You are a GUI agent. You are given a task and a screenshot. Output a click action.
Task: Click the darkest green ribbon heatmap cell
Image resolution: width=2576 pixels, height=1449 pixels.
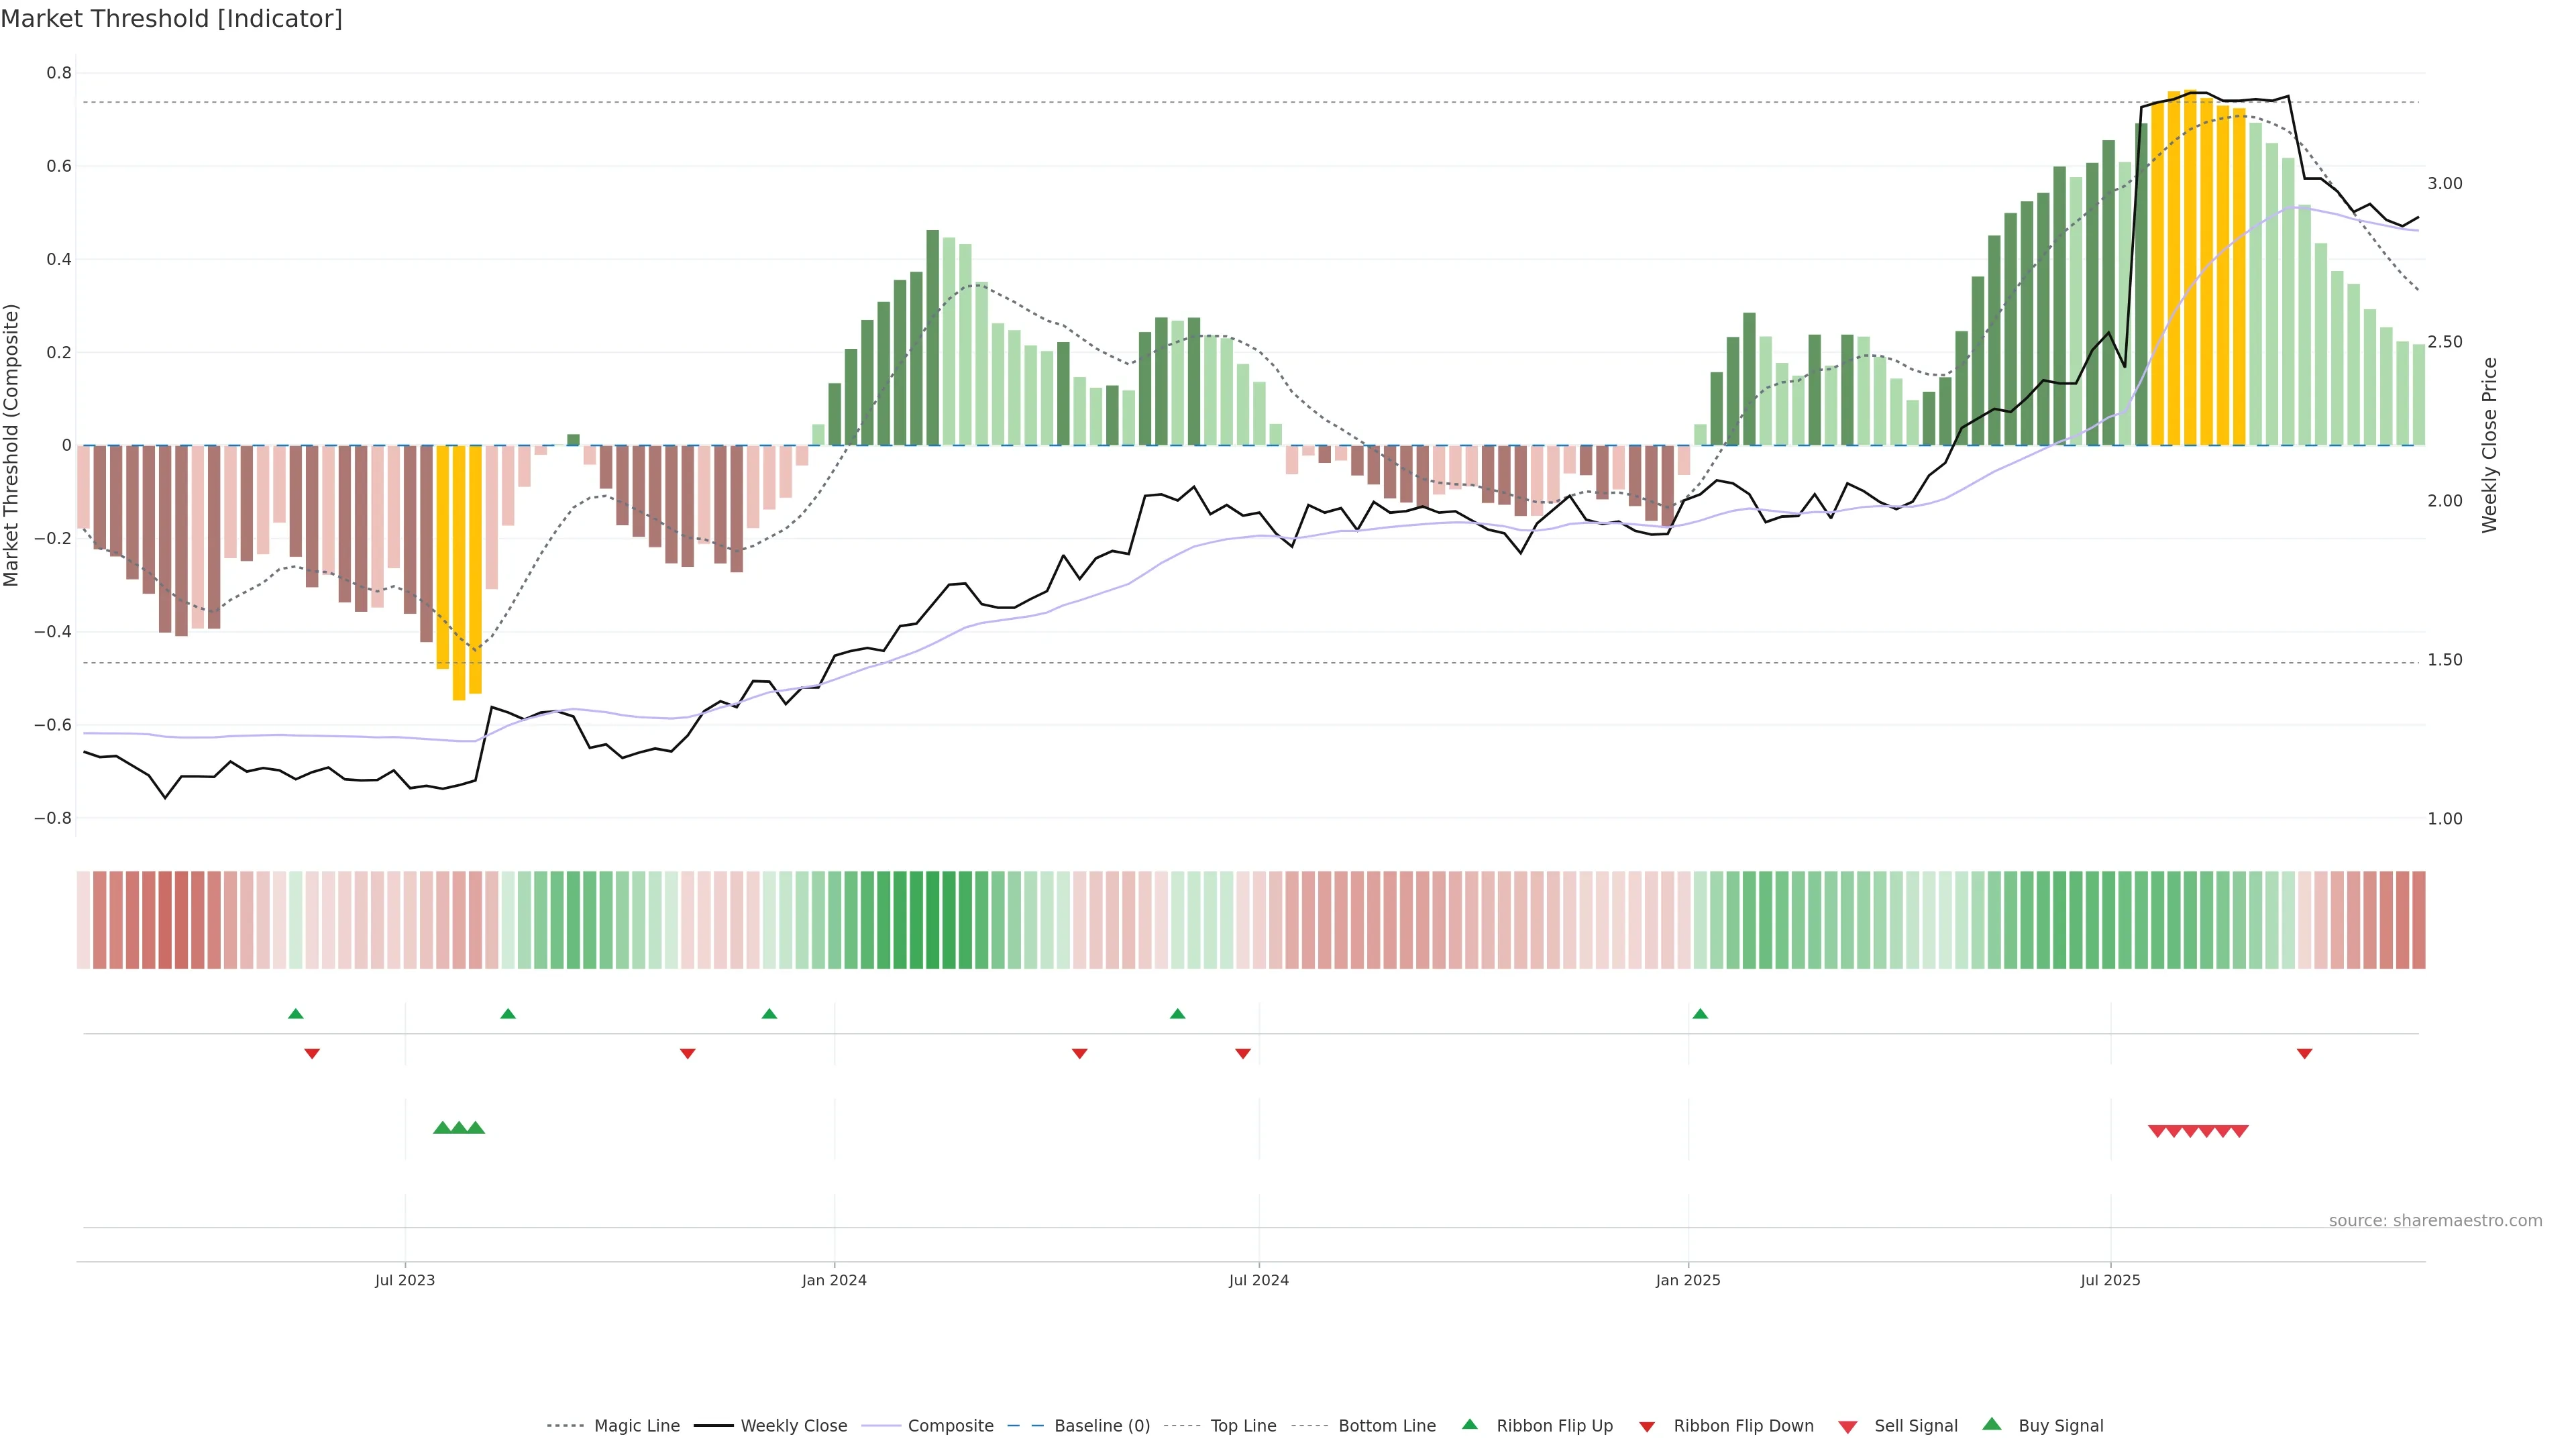pyautogui.click(x=932, y=920)
